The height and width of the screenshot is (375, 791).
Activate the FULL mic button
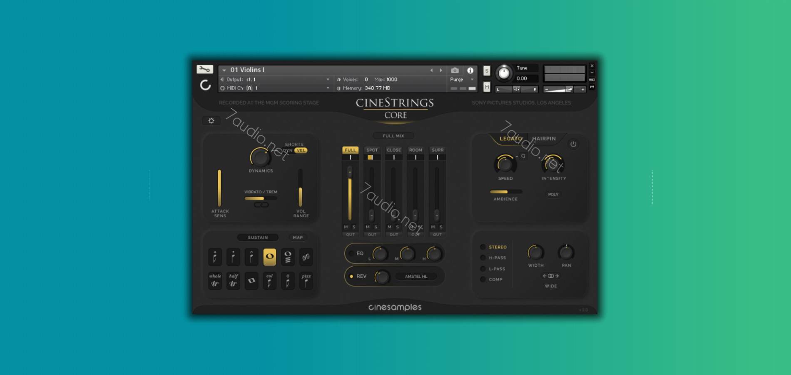pos(351,150)
